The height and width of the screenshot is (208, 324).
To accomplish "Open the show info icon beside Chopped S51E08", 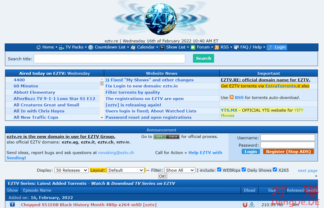I will (12, 204).
